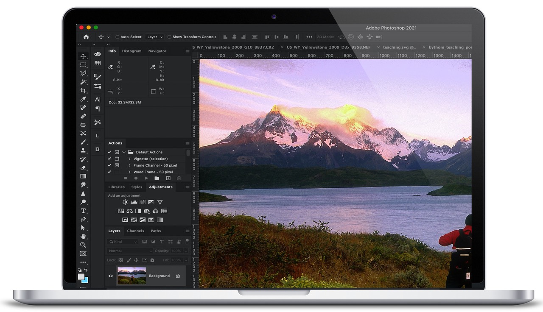Viewport: 543px width, 312px height.
Task: Toggle checkmark for Vignette (selection) action
Action: (109, 159)
